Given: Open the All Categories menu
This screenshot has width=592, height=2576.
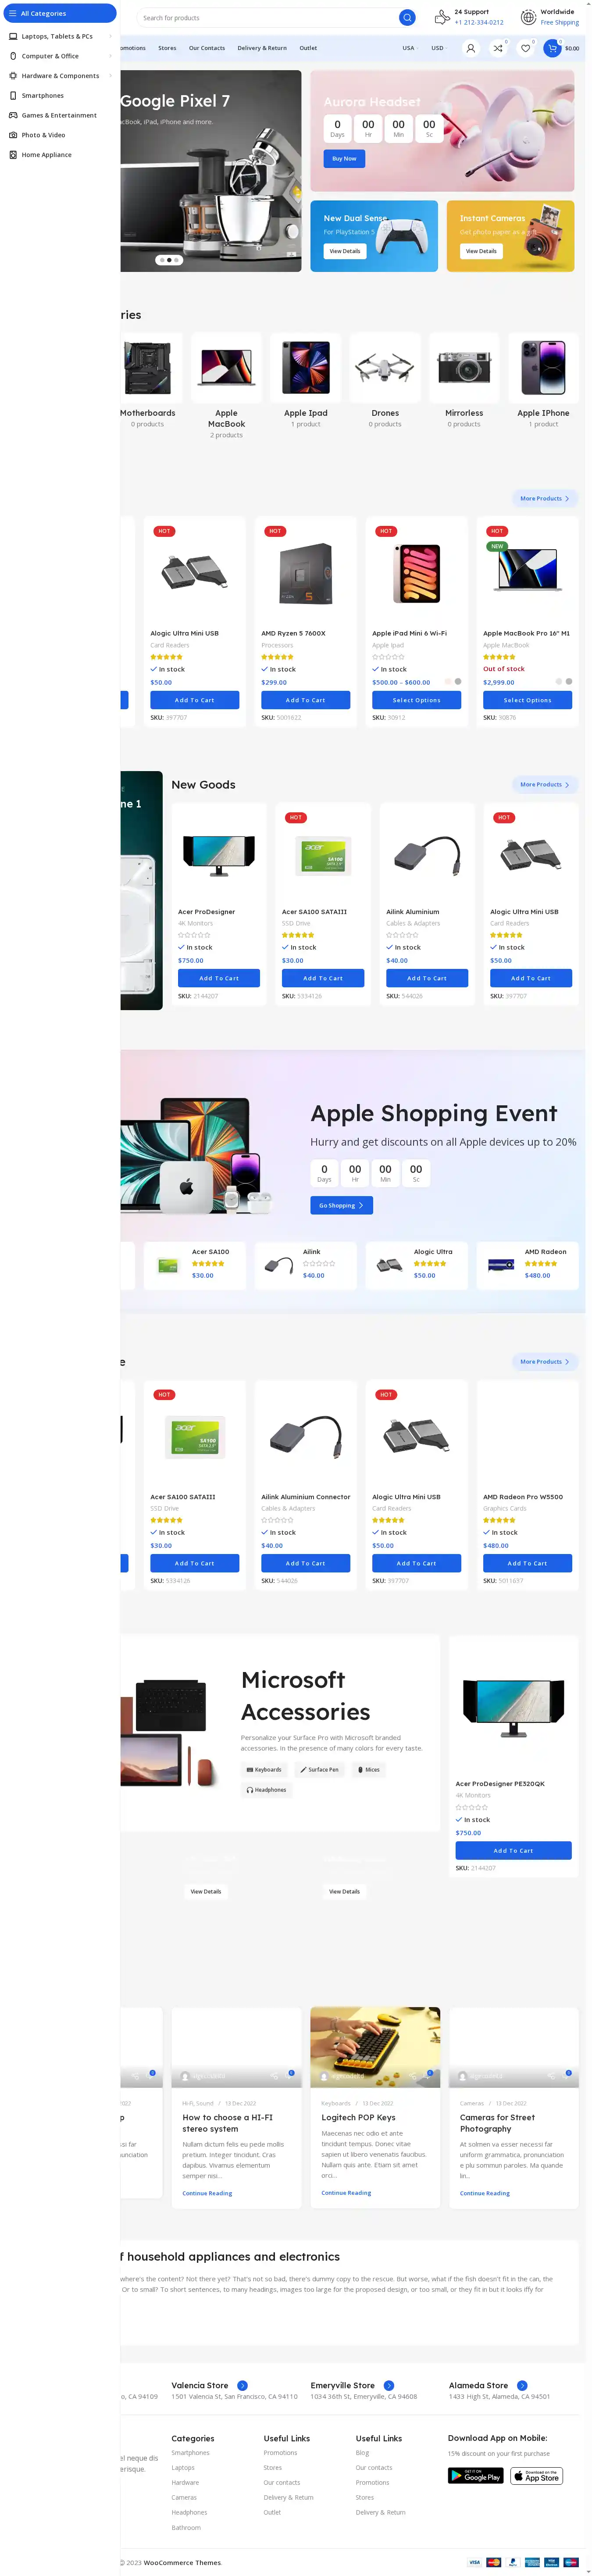Looking at the screenshot, I should pyautogui.click(x=60, y=13).
